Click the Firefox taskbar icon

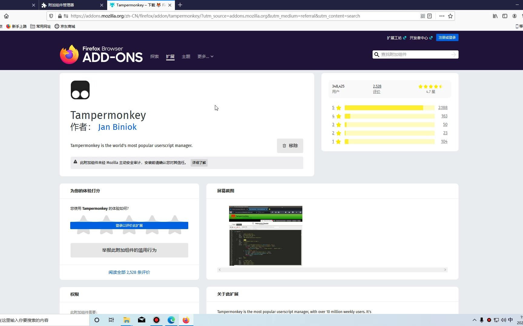pyautogui.click(x=186, y=320)
